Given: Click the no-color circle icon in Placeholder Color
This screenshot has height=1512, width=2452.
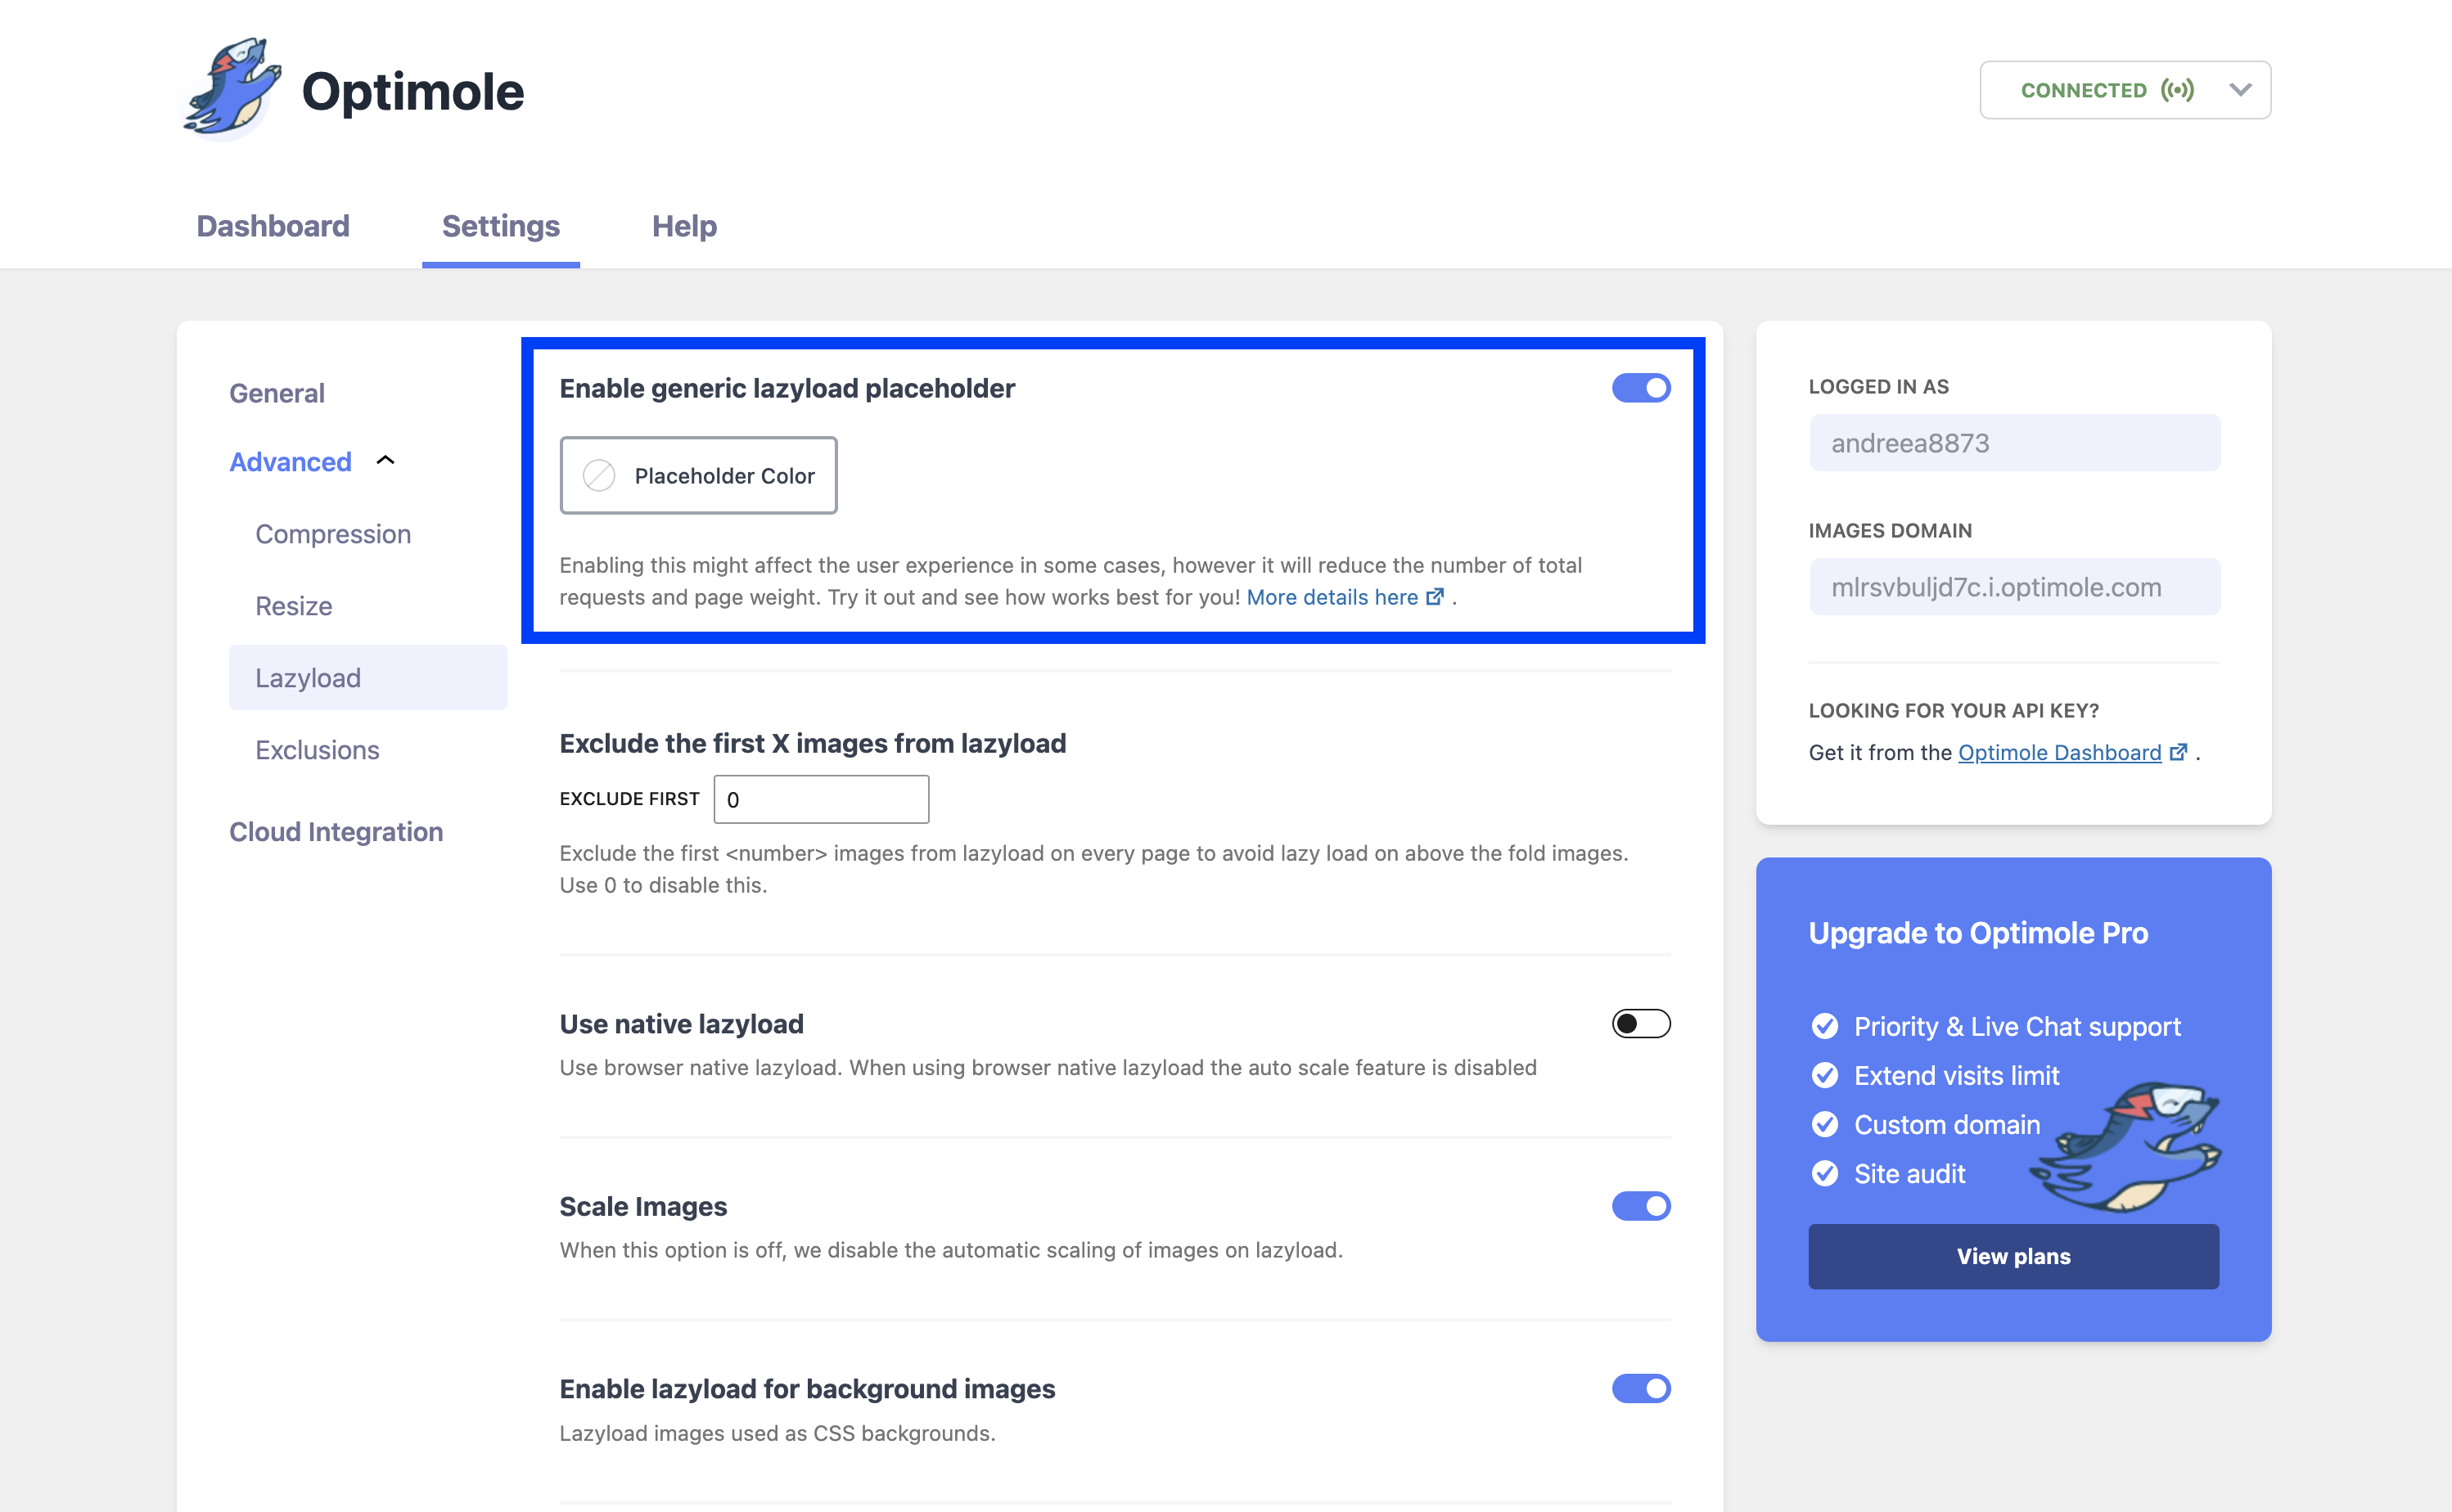Looking at the screenshot, I should coord(598,475).
